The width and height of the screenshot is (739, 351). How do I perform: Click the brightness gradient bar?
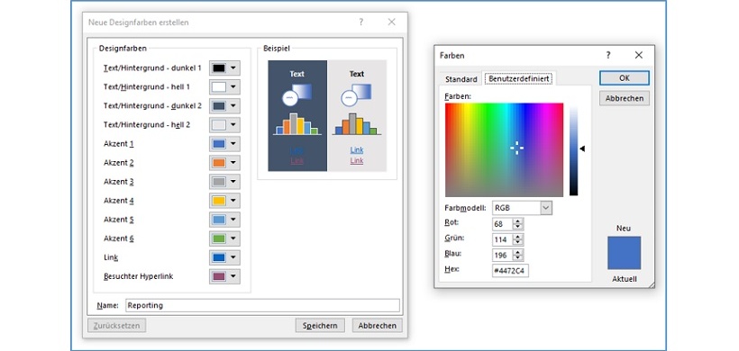573,150
